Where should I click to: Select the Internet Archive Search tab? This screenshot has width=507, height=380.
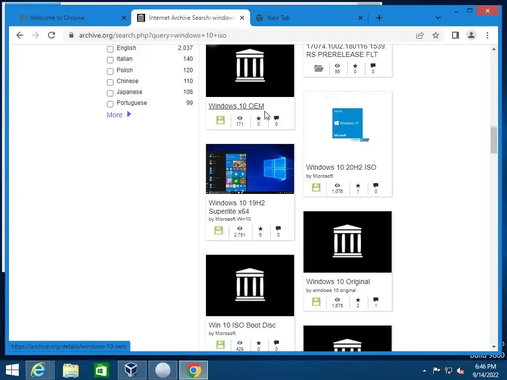[x=191, y=18]
